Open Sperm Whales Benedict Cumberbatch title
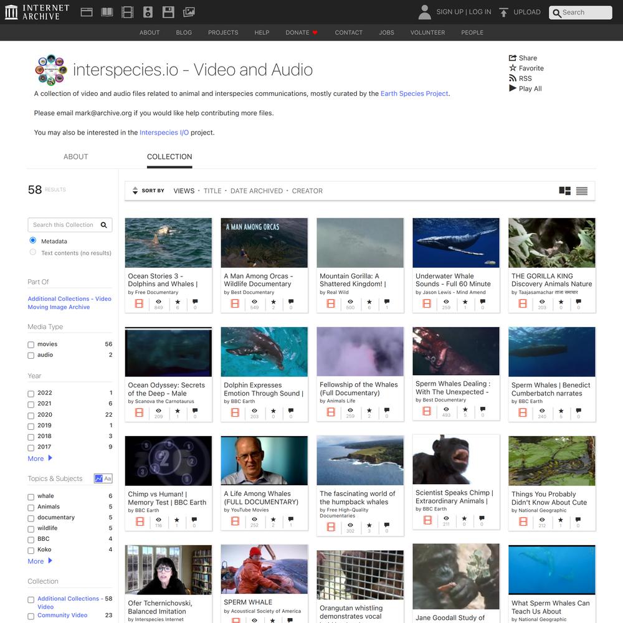Viewport: 623px width, 623px height. coord(551,389)
